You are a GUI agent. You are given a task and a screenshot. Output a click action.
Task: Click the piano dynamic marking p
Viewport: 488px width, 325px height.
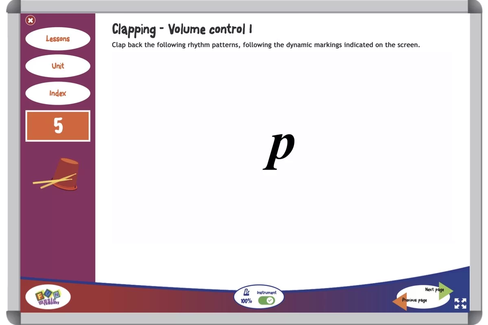pos(279,151)
